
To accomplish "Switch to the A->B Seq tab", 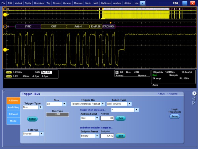I will tap(13, 107).
